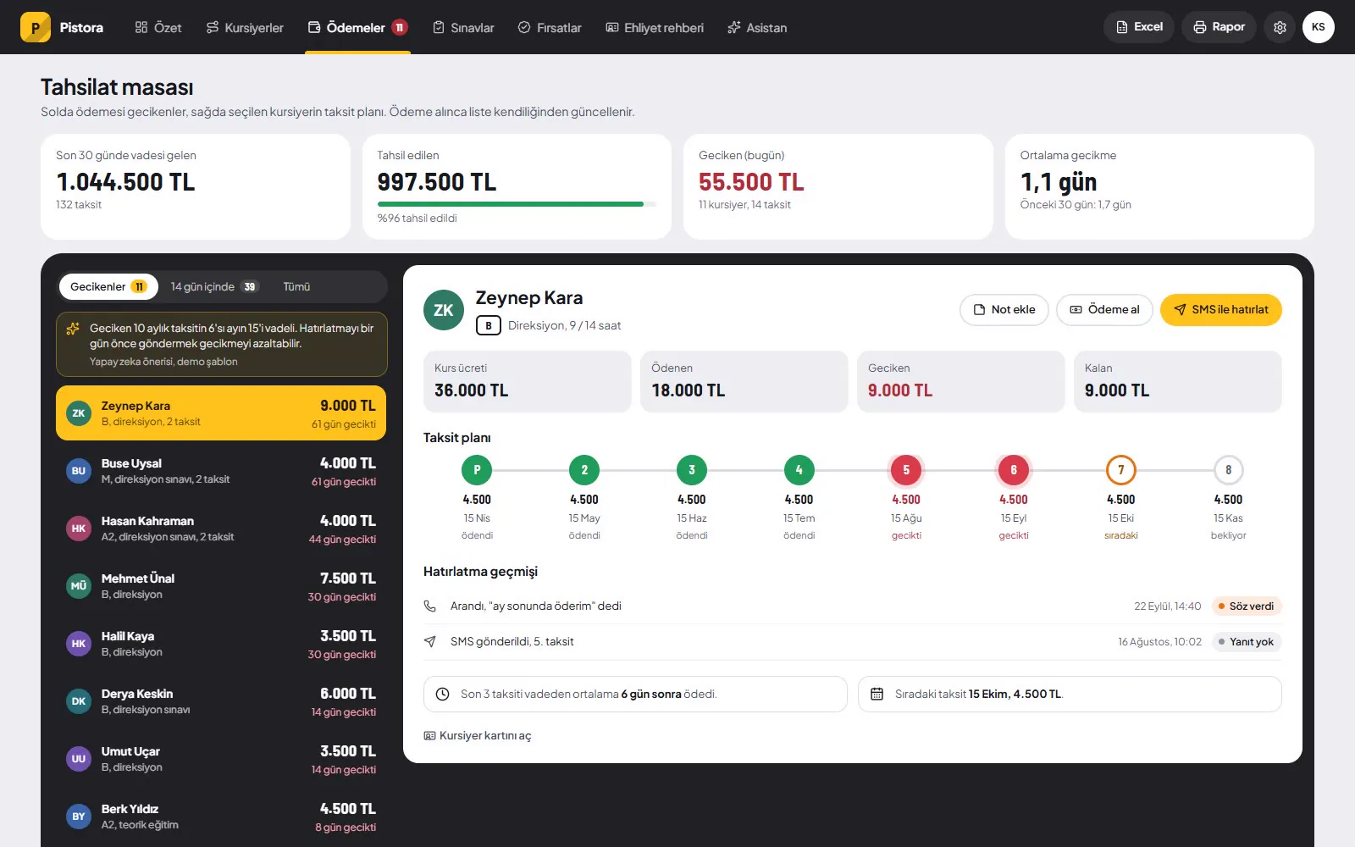Export data with the Excel button

[1139, 27]
